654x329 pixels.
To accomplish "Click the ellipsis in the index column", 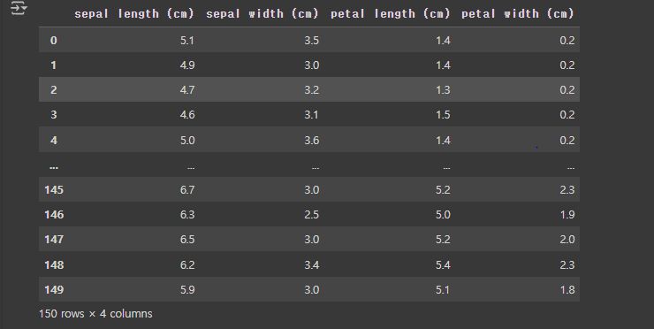I will pos(54,167).
